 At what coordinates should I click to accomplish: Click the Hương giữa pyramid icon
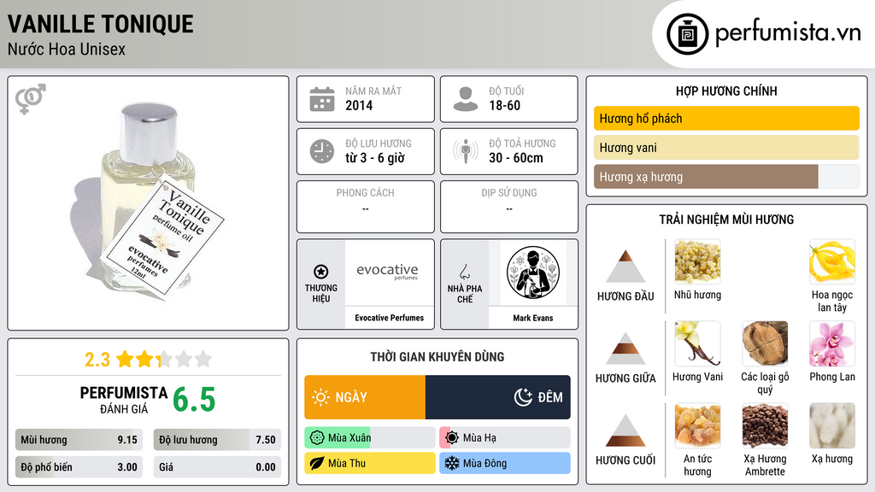click(x=625, y=348)
